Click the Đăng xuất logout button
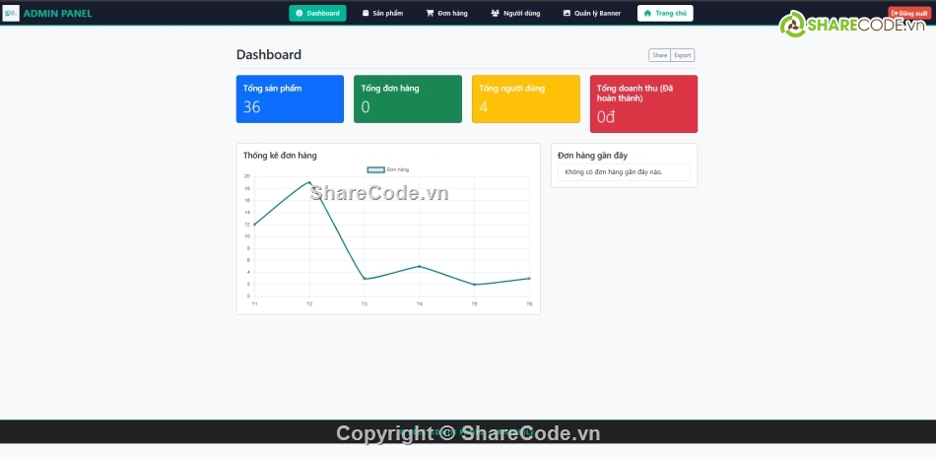936x457 pixels. [909, 13]
